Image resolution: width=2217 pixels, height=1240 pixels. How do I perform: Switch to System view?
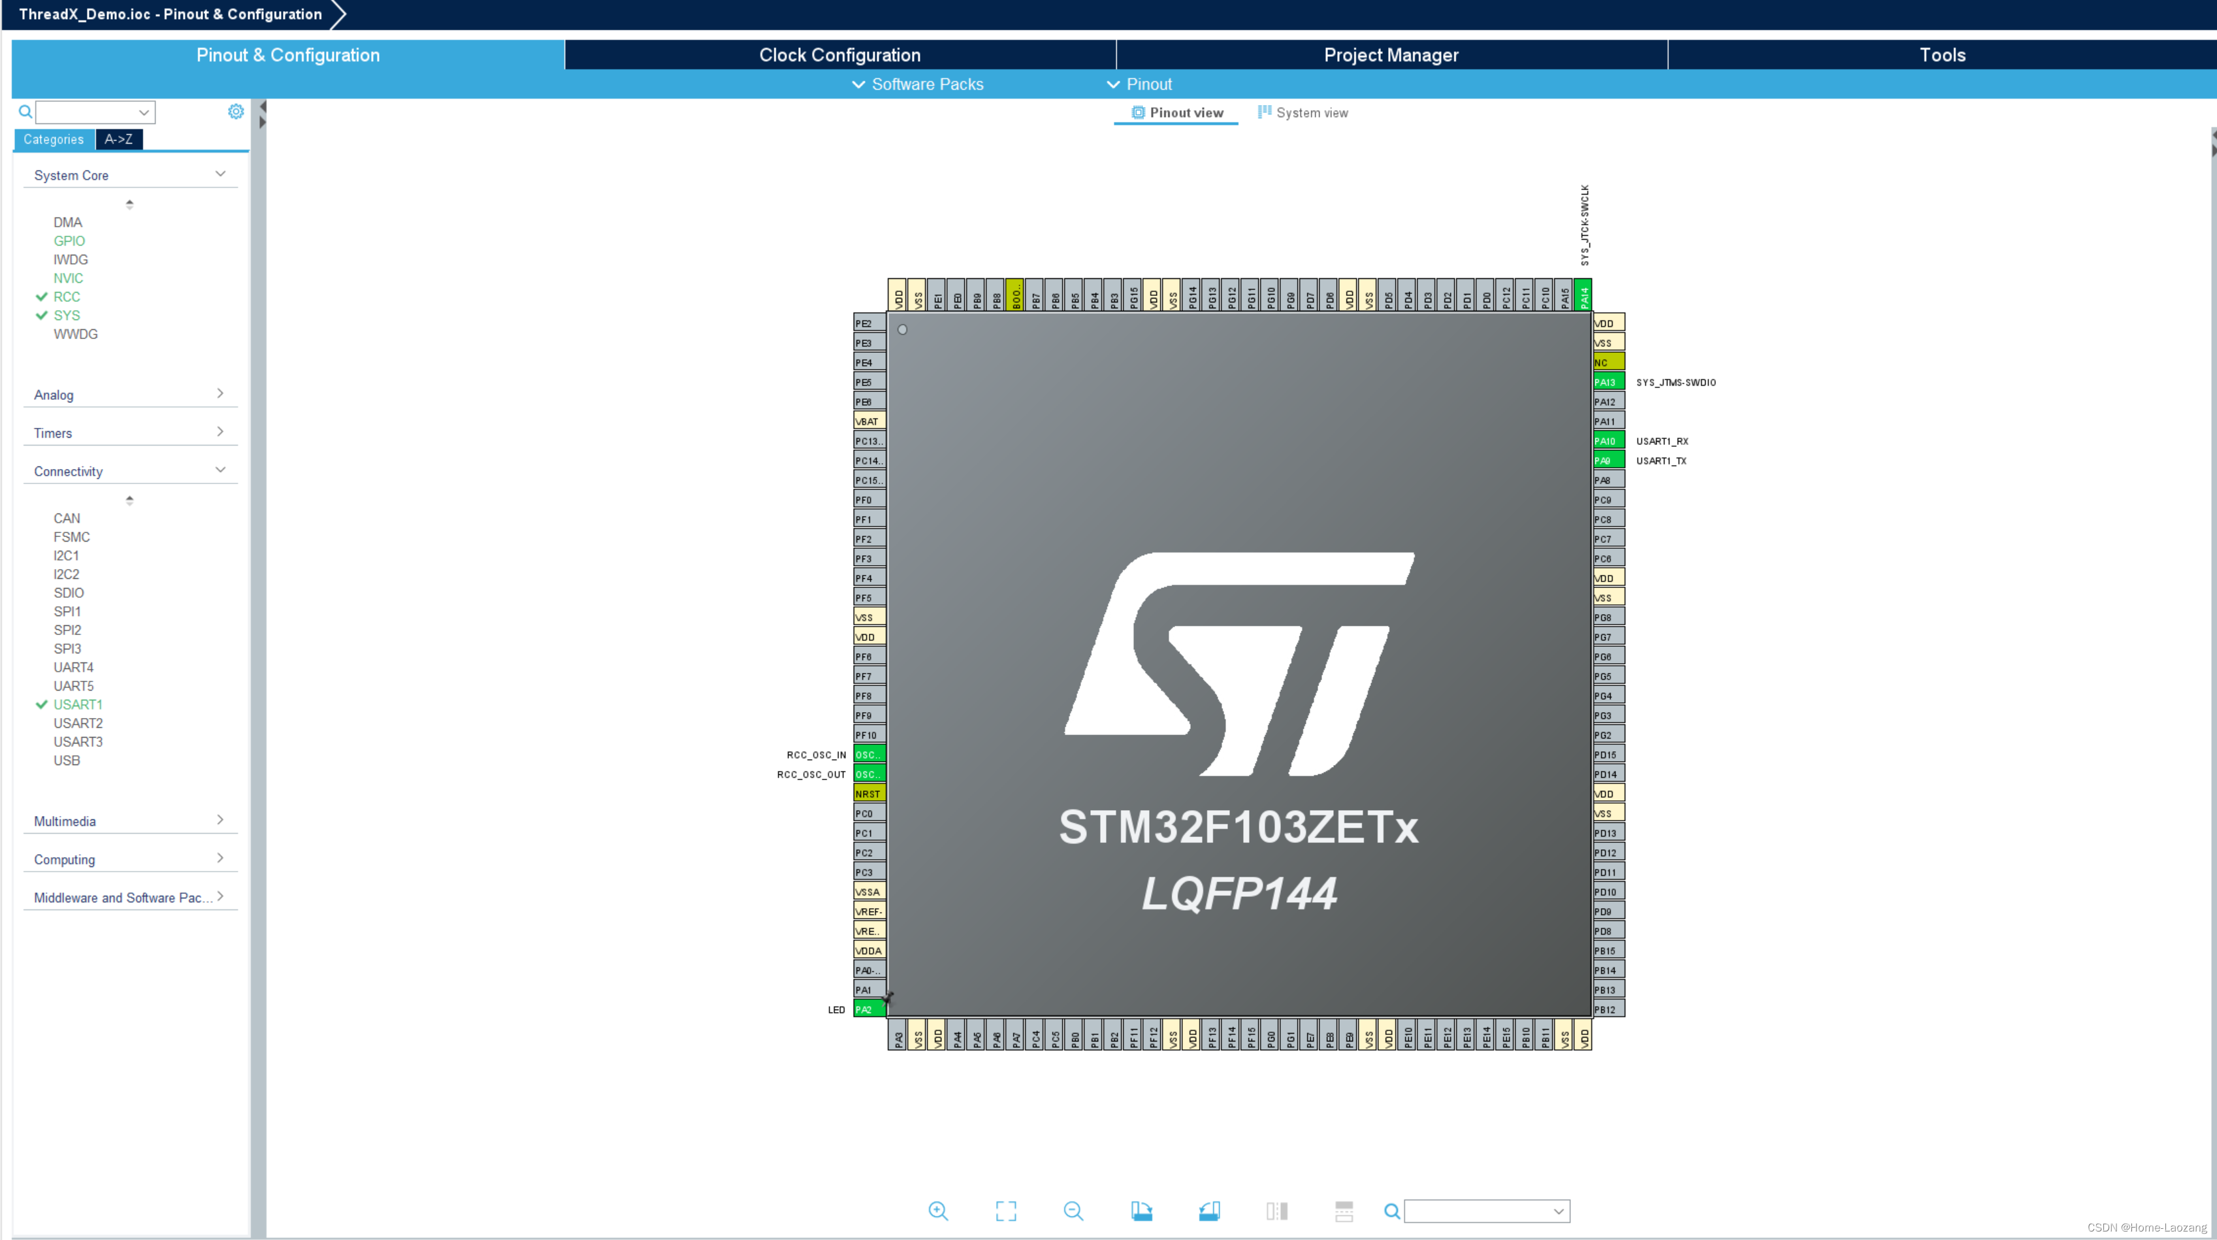(1303, 113)
